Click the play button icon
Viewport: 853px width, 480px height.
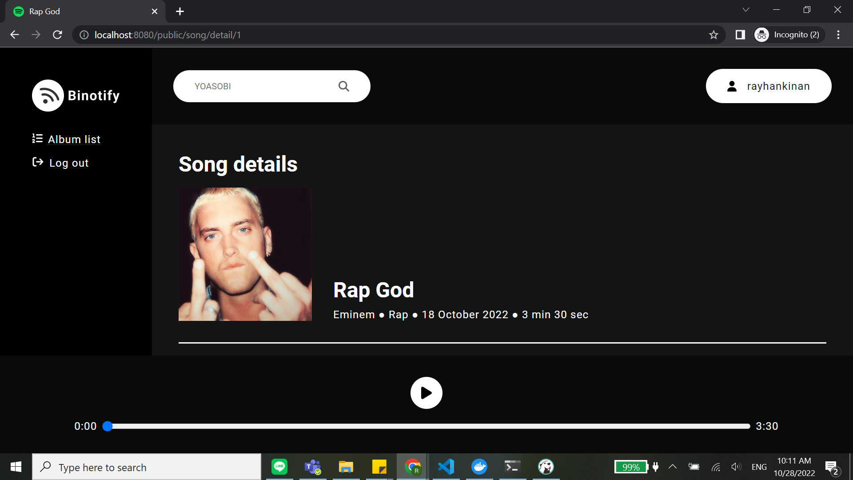pyautogui.click(x=426, y=393)
